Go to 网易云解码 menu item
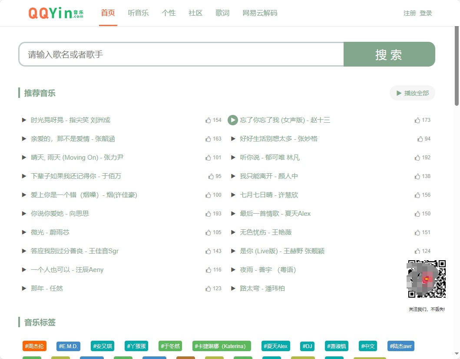Viewport: 460px width, 359px height. 260,13
